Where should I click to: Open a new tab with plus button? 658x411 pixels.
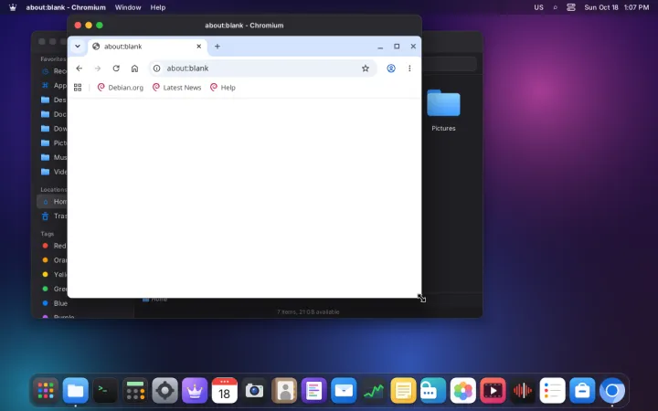pyautogui.click(x=218, y=47)
